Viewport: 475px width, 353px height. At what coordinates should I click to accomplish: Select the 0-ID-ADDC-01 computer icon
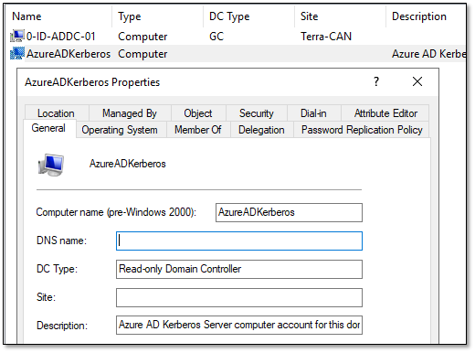17,37
